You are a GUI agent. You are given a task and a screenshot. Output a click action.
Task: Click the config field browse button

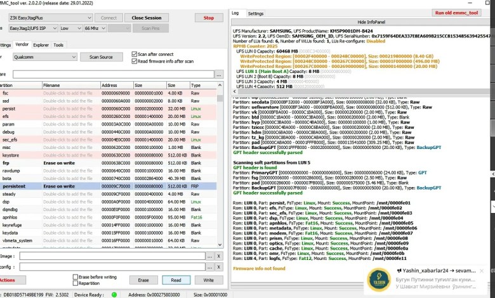pos(210,267)
